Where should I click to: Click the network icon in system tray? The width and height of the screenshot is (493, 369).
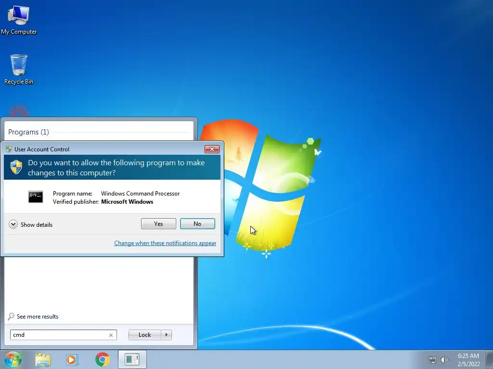(x=433, y=360)
